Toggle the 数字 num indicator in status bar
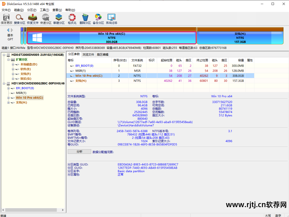289x217 pixels. [278, 215]
